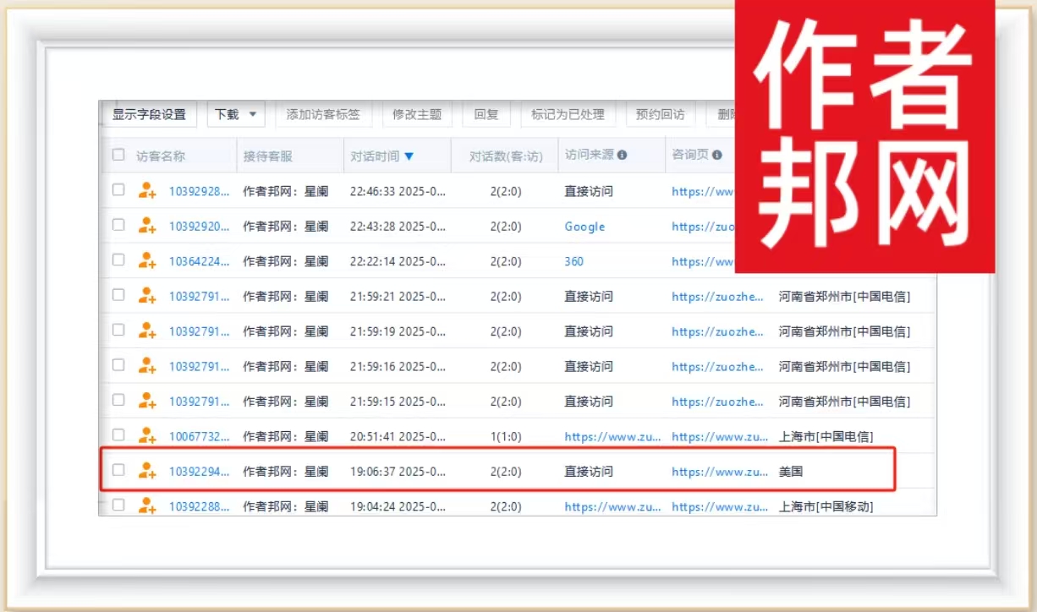Select checkbox of the 美国 visitor row

118,470
